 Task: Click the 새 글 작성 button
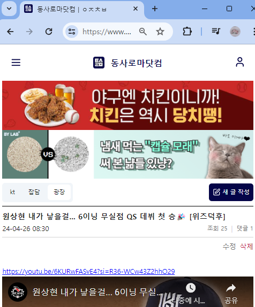[231, 192]
